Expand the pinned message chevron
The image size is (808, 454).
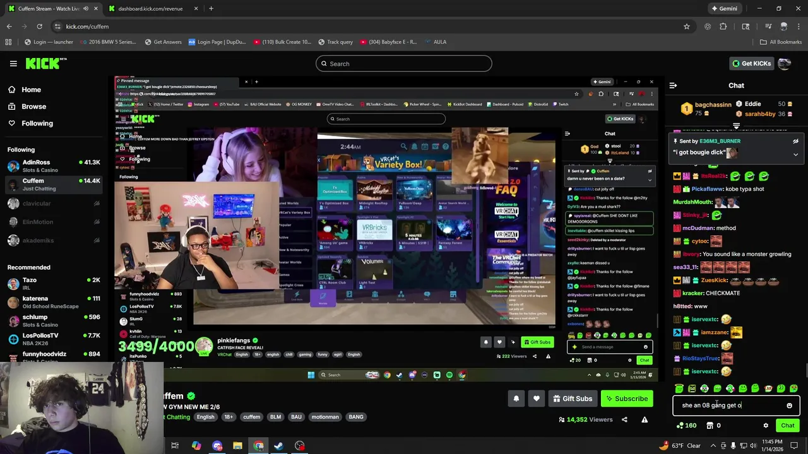coord(795,154)
